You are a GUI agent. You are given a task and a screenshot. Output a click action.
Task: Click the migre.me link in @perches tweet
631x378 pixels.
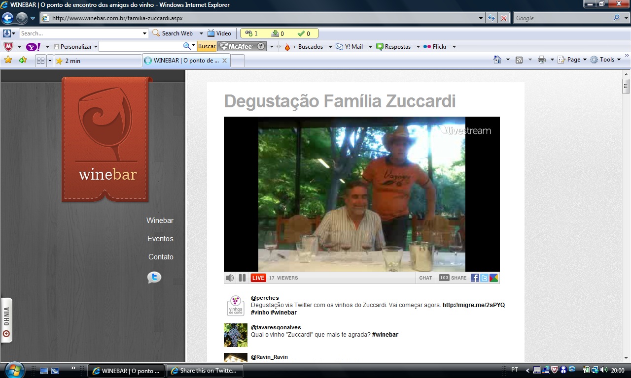473,305
